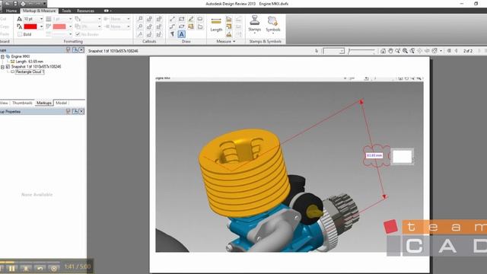Open the Markup & Measure ribbon tab
This screenshot has height=274, width=487.
39,11
